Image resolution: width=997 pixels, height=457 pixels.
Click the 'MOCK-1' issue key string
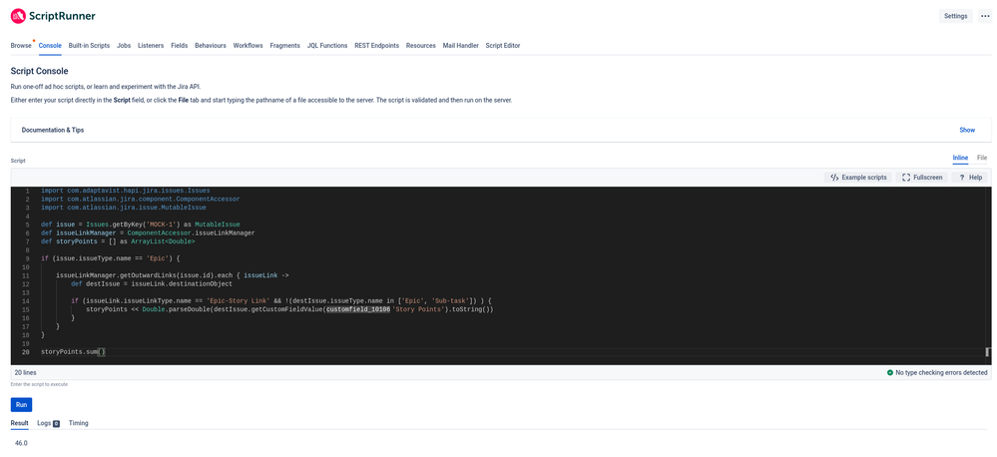point(162,225)
